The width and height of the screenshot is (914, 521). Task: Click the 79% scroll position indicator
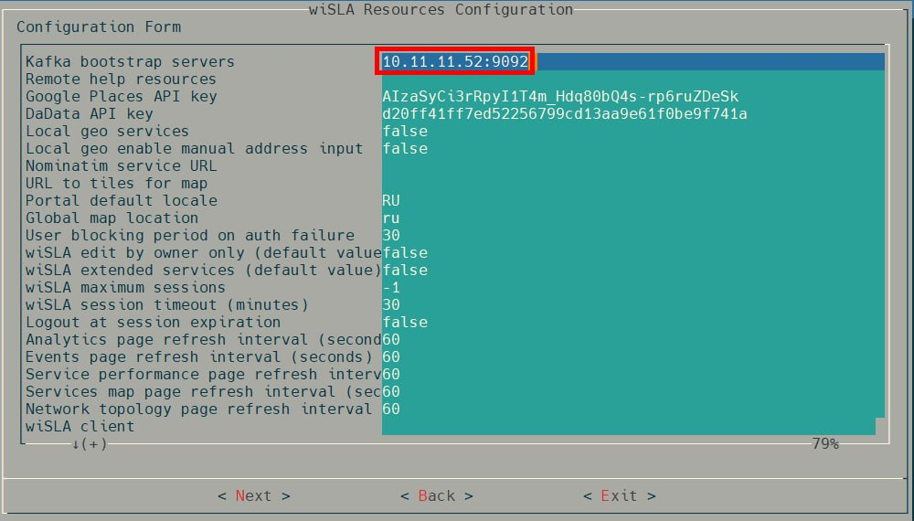824,444
